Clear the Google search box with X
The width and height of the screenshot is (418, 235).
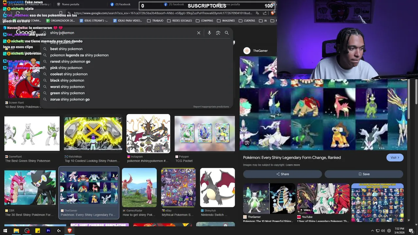click(199, 33)
